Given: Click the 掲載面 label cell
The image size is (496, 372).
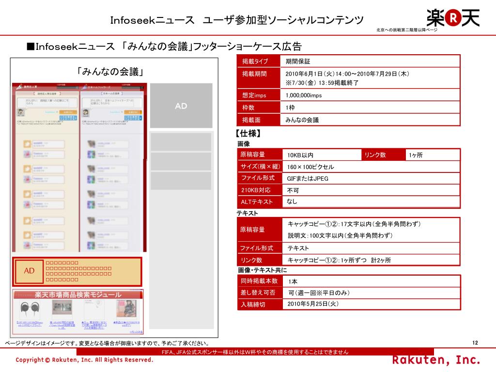Looking at the screenshot, I should (259, 120).
